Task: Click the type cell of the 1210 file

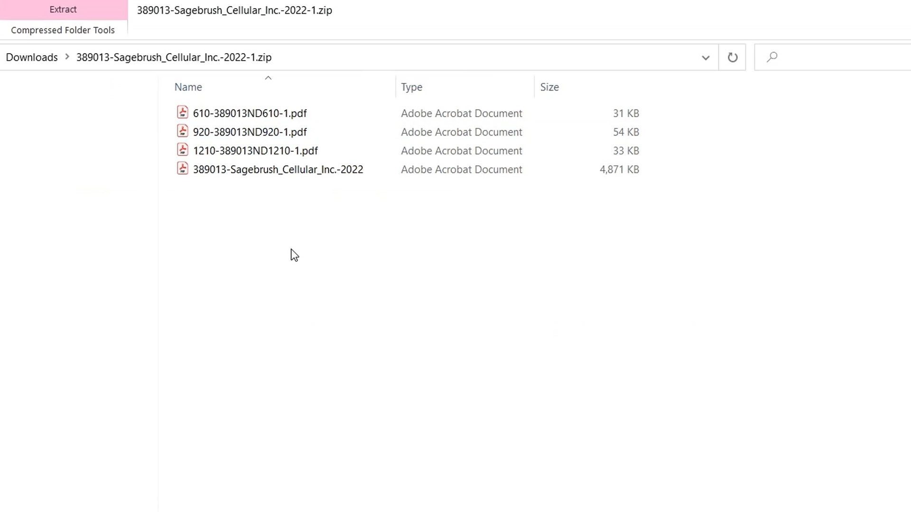Action: (x=462, y=151)
